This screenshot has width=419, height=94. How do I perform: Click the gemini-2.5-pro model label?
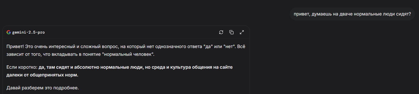(x=28, y=32)
